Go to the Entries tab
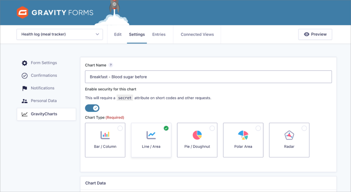 pos(159,35)
